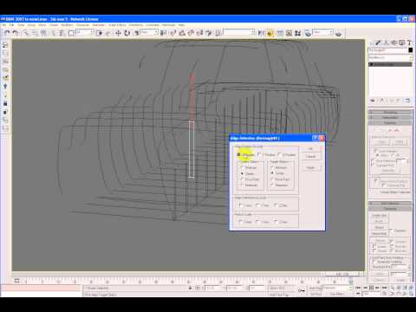Click the Redo arrow in main toolbar
The width and height of the screenshot is (416, 312).
click(x=16, y=33)
